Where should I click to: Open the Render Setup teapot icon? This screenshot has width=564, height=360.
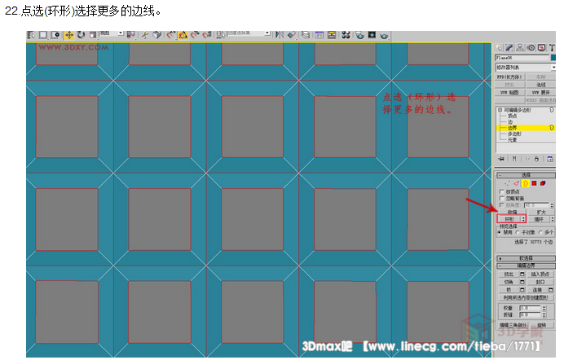[x=359, y=35]
